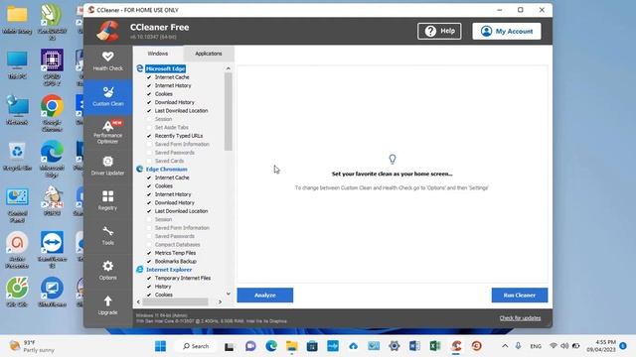Enable the Set Aside Tabs checkbox
Image resolution: width=636 pixels, height=357 pixels.
tap(149, 128)
